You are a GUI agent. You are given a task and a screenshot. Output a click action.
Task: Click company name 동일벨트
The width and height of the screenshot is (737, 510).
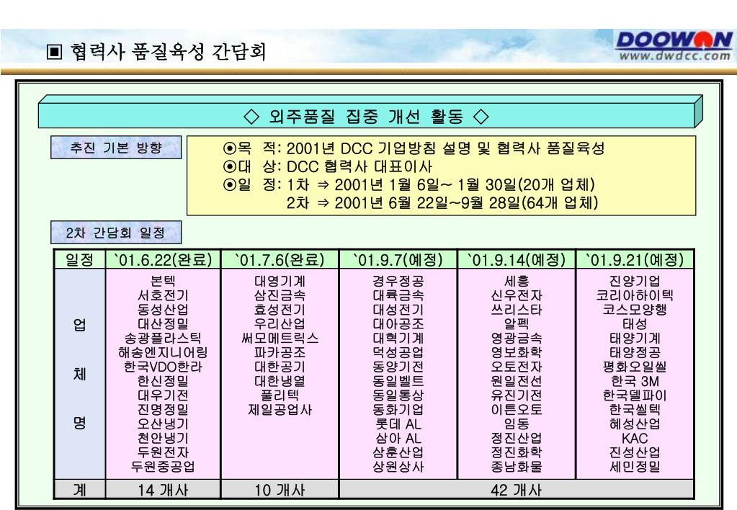tap(398, 381)
